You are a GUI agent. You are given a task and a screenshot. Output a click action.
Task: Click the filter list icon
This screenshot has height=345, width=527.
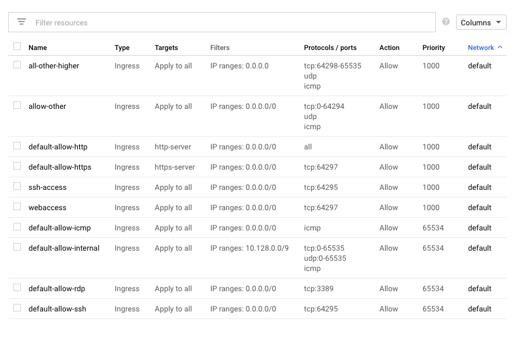pos(22,22)
